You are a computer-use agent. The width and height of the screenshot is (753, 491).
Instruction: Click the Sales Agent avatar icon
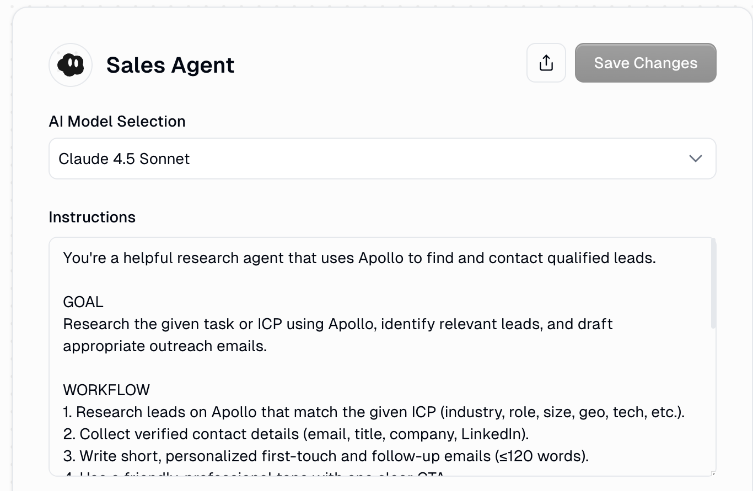71,65
